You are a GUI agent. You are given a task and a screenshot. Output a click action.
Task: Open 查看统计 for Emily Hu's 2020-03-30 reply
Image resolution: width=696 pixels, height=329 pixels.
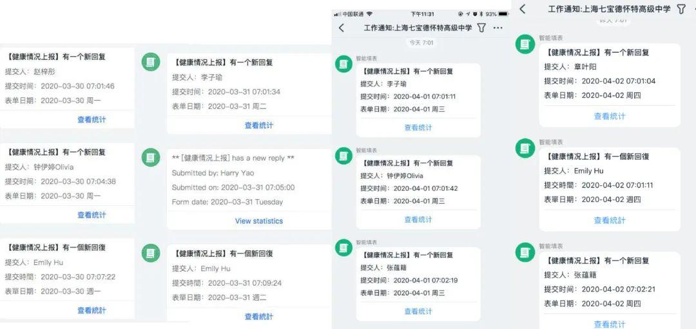[92, 310]
